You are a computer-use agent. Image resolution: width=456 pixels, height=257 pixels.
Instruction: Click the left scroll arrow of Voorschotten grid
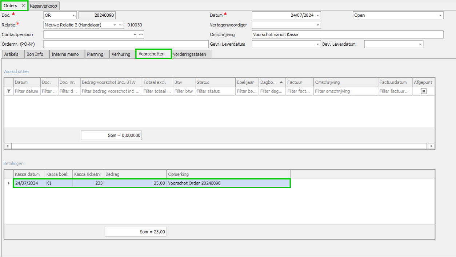8,146
